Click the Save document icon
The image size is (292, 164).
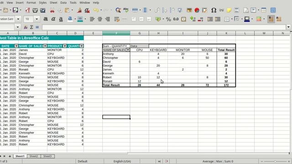(15, 10)
